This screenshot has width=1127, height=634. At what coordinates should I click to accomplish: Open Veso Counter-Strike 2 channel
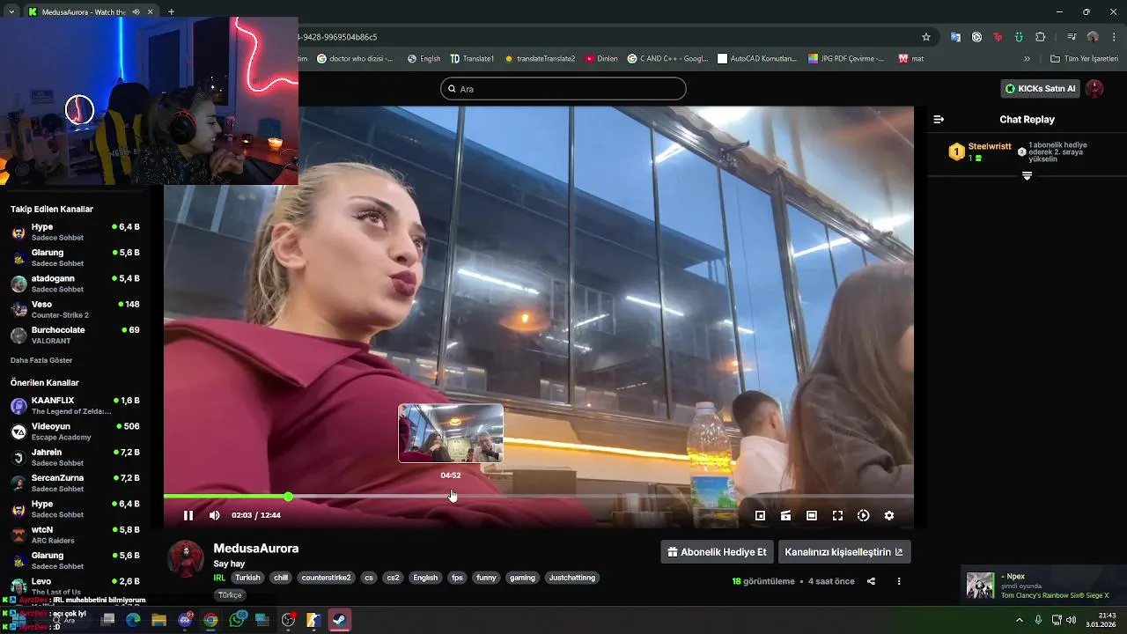[75, 309]
